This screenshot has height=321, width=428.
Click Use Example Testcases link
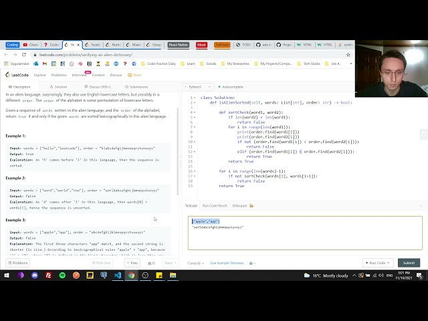227,263
